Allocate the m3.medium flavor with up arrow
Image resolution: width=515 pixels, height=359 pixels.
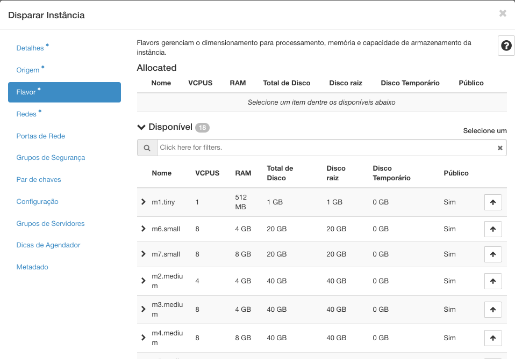[x=493, y=310]
